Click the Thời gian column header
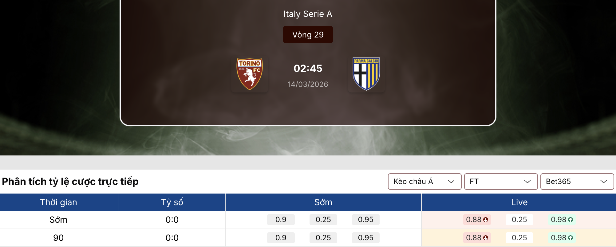Screen dimensions: 616x247 coord(58,202)
